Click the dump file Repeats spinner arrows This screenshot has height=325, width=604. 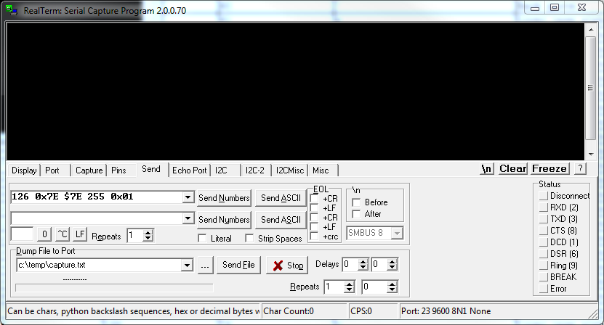(349, 287)
